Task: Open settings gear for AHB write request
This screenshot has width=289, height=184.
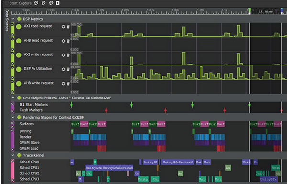Action: (63, 84)
